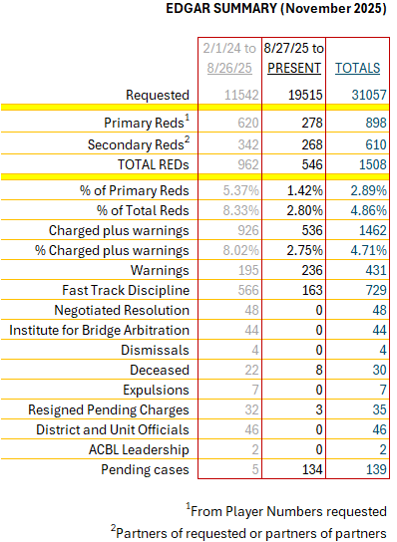Click the underlined TOTALS header
The image size is (397, 542).
coord(357,68)
